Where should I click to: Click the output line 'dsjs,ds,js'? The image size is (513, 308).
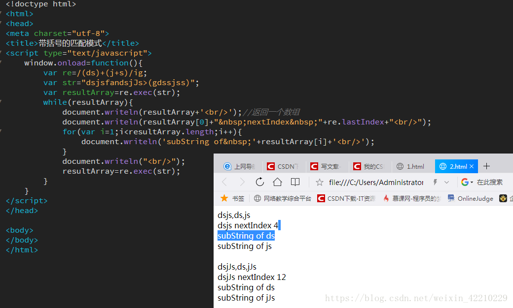point(234,215)
